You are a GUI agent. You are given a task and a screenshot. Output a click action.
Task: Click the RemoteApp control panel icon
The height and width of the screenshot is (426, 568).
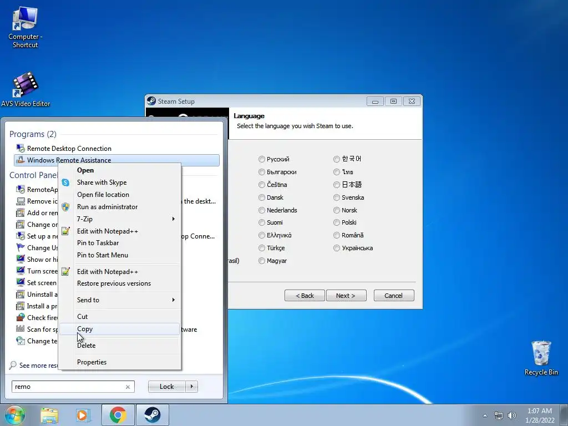[x=21, y=189]
